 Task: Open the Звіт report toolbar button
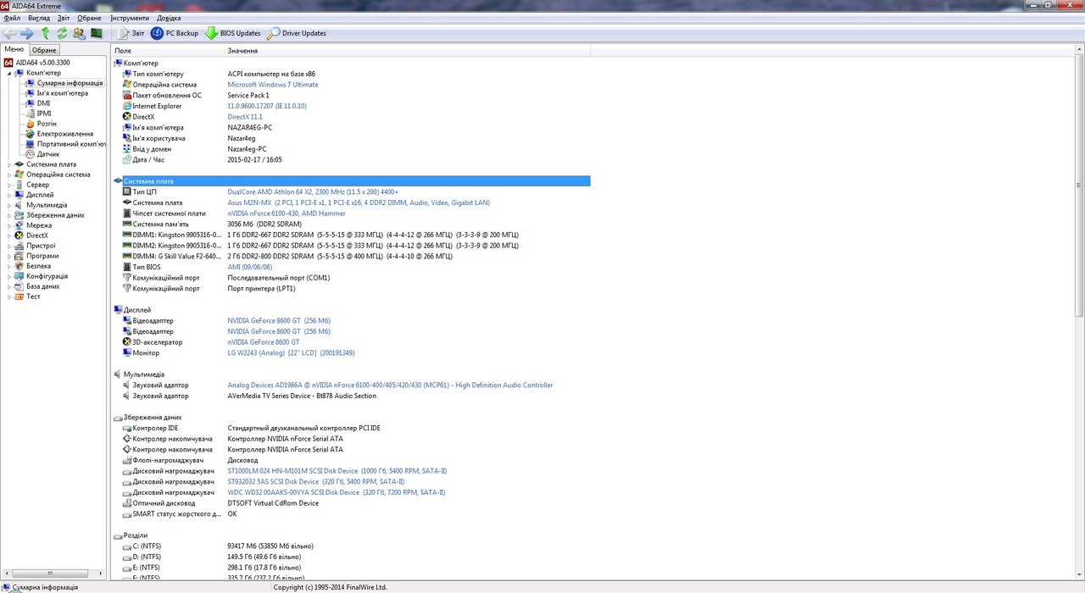tap(131, 33)
